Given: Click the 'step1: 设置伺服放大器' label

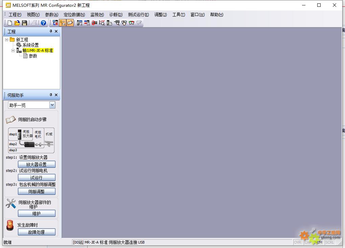Looking at the screenshot, I should pos(27,157).
